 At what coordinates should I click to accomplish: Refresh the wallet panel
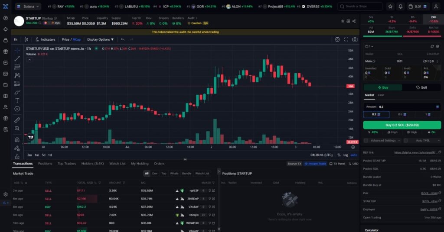click(x=432, y=46)
